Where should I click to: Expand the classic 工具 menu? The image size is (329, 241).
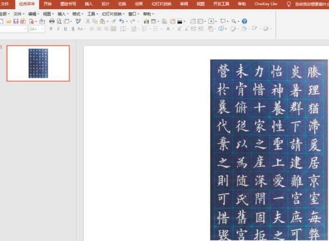point(92,14)
